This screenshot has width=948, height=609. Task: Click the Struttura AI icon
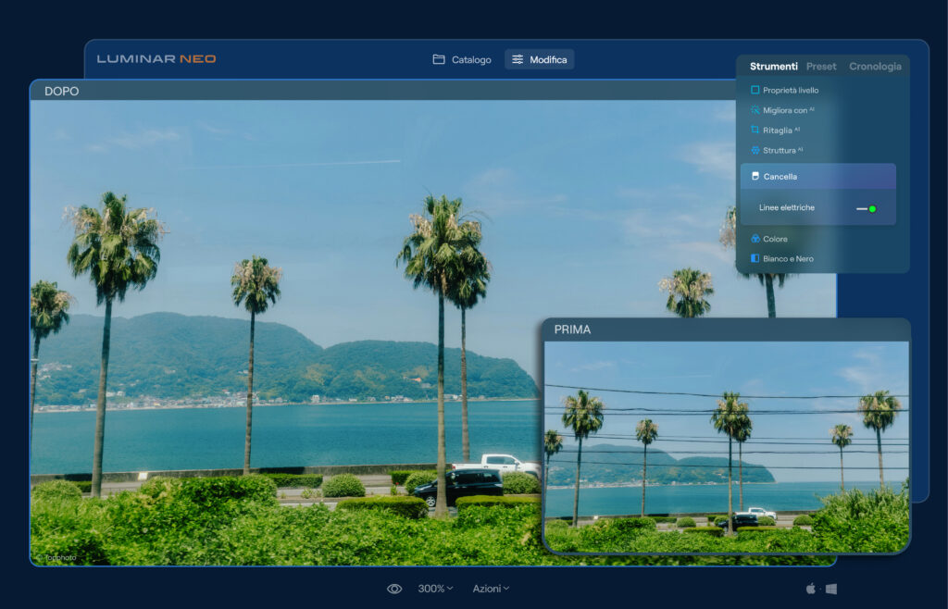(x=755, y=150)
